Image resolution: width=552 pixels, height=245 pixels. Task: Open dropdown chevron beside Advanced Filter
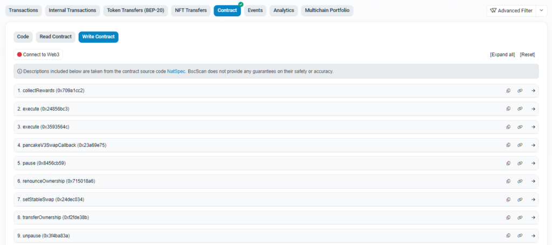542,11
